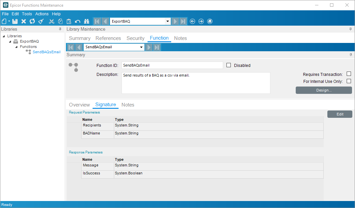Open the New icon's dropdown arrow
The height and width of the screenshot is (208, 355).
9,21
